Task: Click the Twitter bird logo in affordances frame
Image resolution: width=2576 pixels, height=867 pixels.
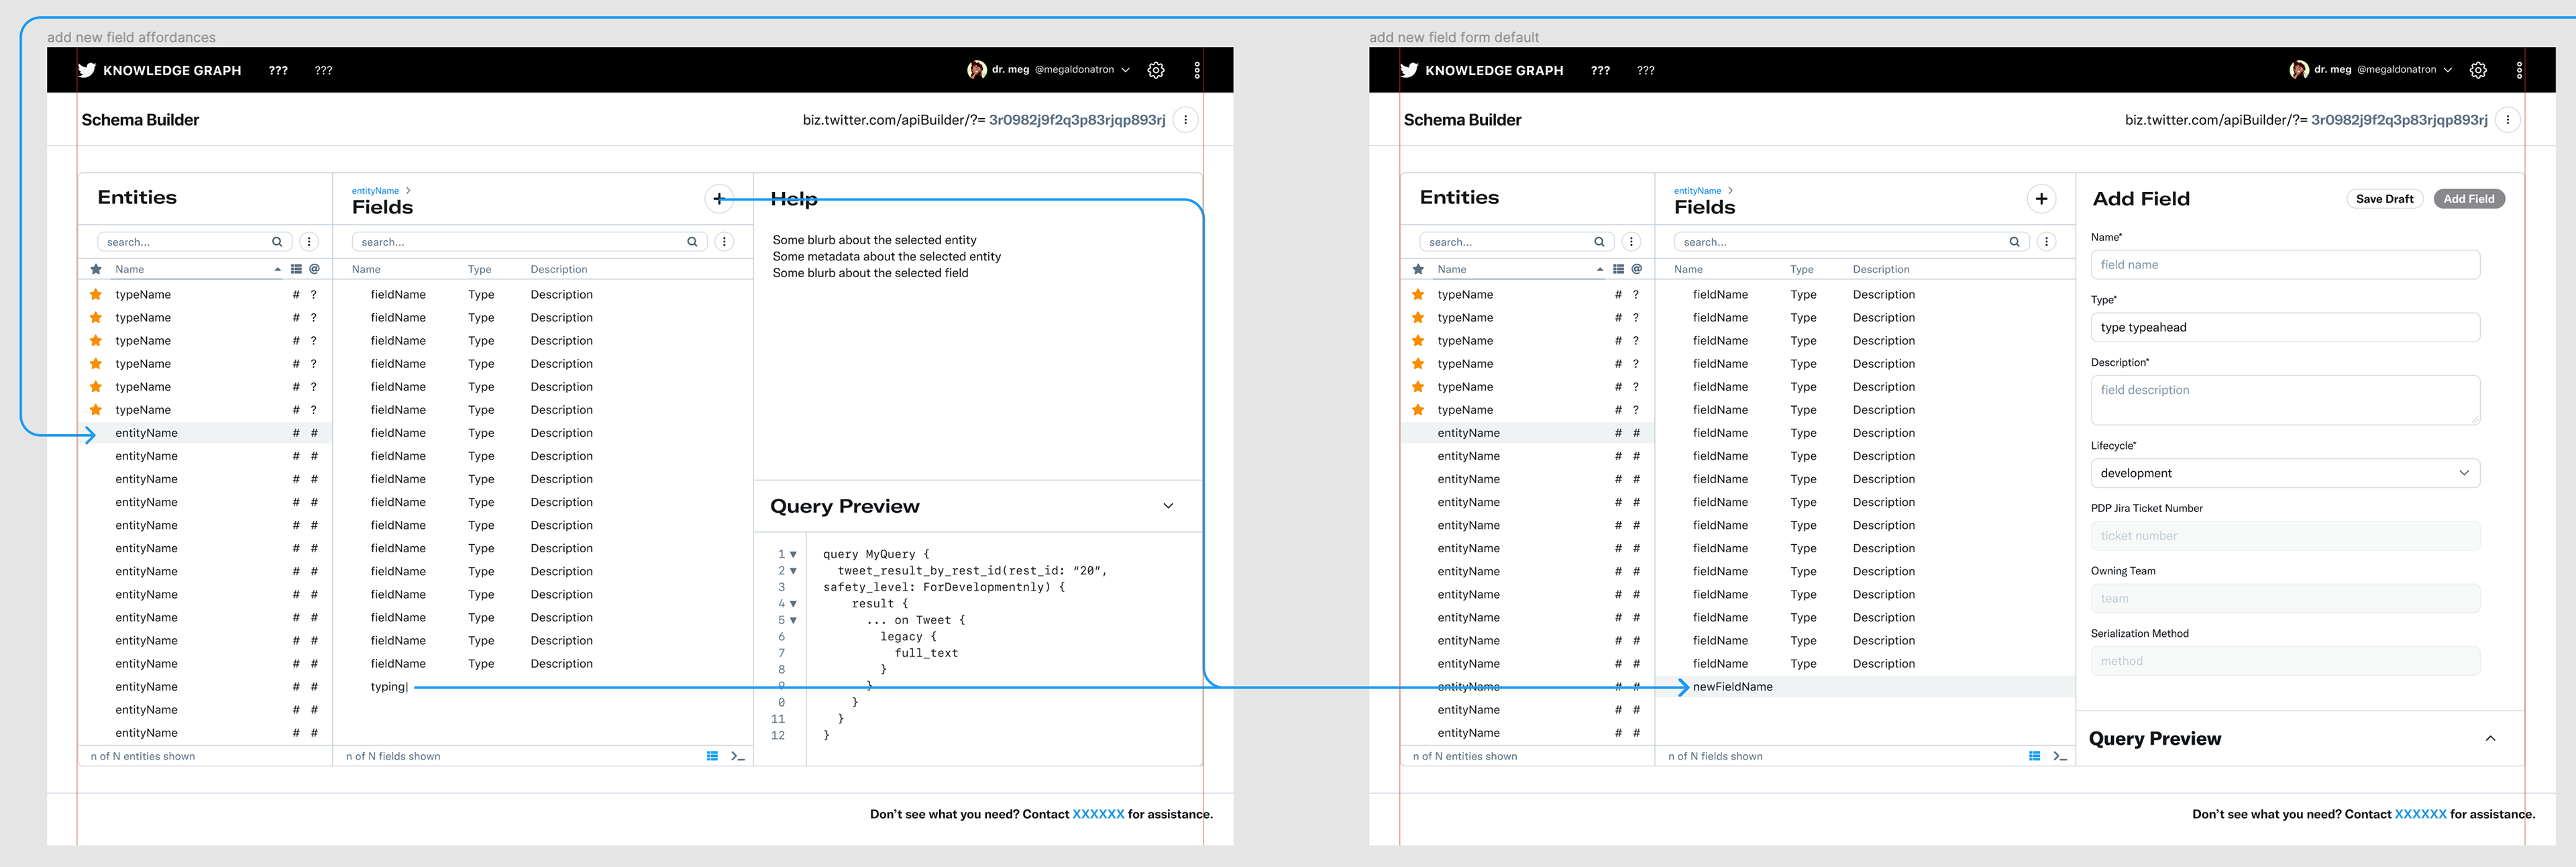Action: 87,70
